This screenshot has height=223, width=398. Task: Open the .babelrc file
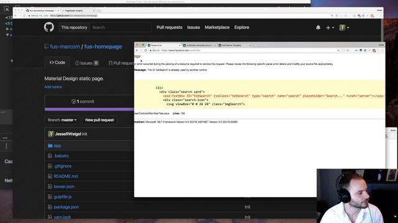[x=62, y=155]
